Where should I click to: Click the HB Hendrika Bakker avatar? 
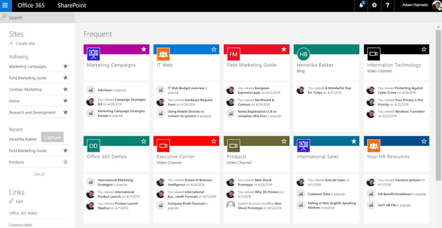click(x=303, y=54)
